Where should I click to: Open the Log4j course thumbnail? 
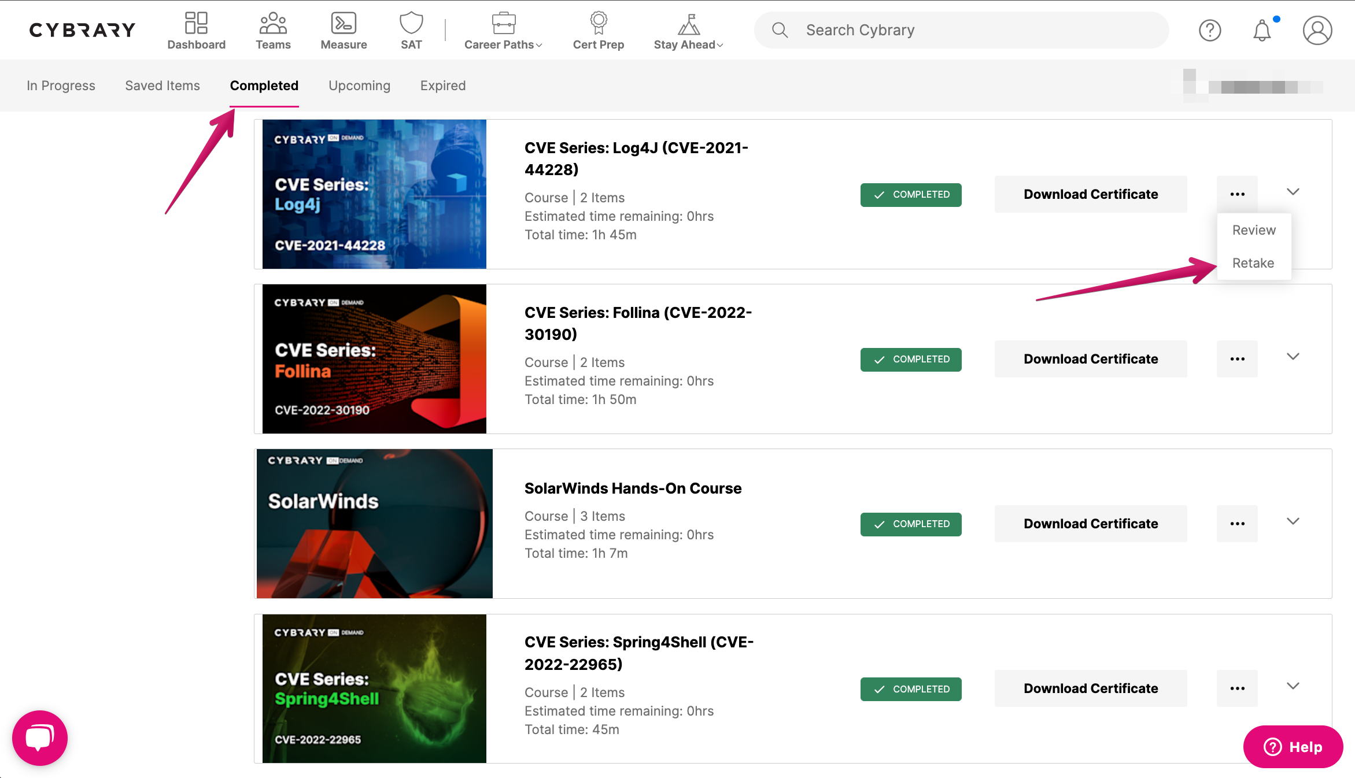pos(374,194)
